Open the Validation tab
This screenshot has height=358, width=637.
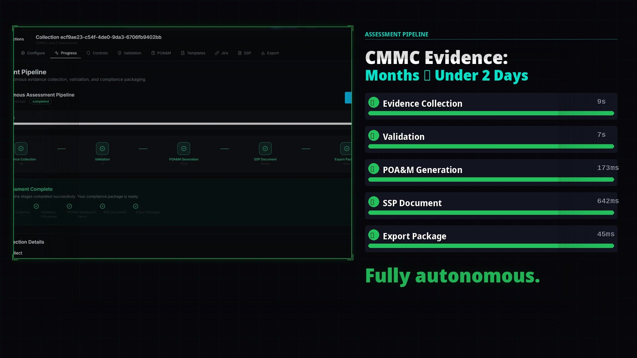[129, 53]
